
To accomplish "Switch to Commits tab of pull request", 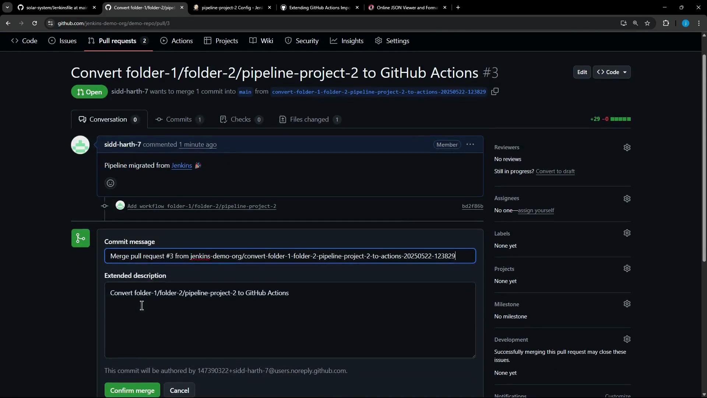I will [179, 119].
